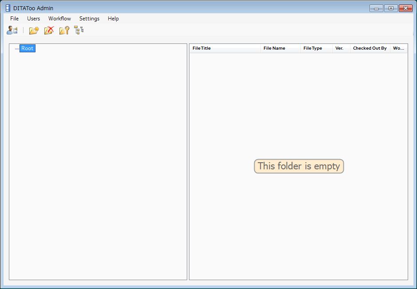Minimize the DITAToo Admin window
417x289 pixels.
376,8
